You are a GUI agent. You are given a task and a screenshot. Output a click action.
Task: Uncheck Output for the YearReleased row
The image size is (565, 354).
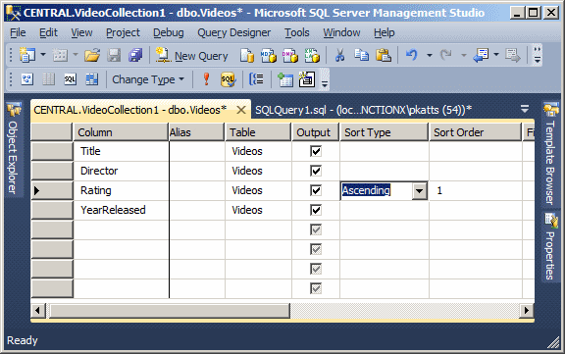point(316,210)
